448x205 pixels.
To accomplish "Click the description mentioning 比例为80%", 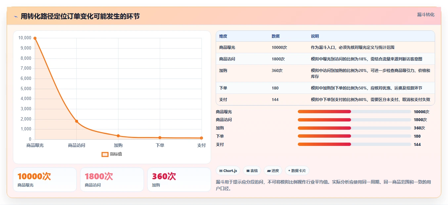I will tap(371, 100).
